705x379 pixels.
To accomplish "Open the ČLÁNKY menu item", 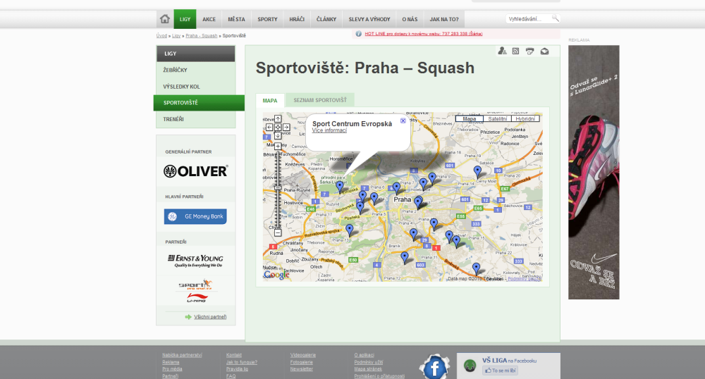I will click(326, 19).
